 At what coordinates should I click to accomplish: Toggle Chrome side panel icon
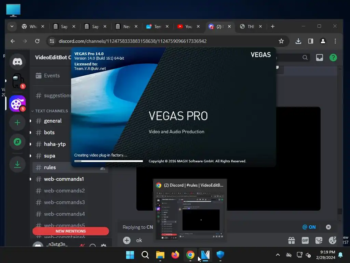point(310,41)
